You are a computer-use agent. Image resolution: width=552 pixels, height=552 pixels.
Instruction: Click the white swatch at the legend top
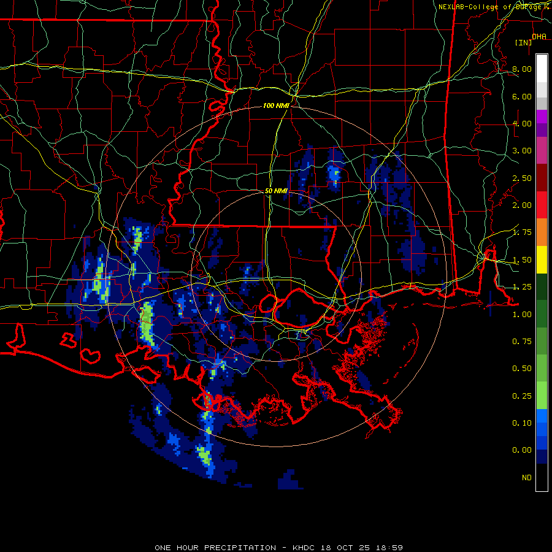tap(542, 68)
